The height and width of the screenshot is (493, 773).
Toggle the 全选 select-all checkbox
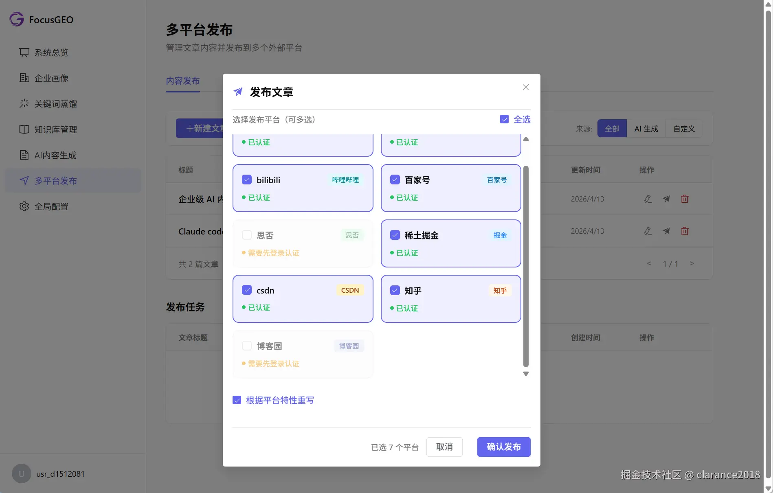click(504, 119)
